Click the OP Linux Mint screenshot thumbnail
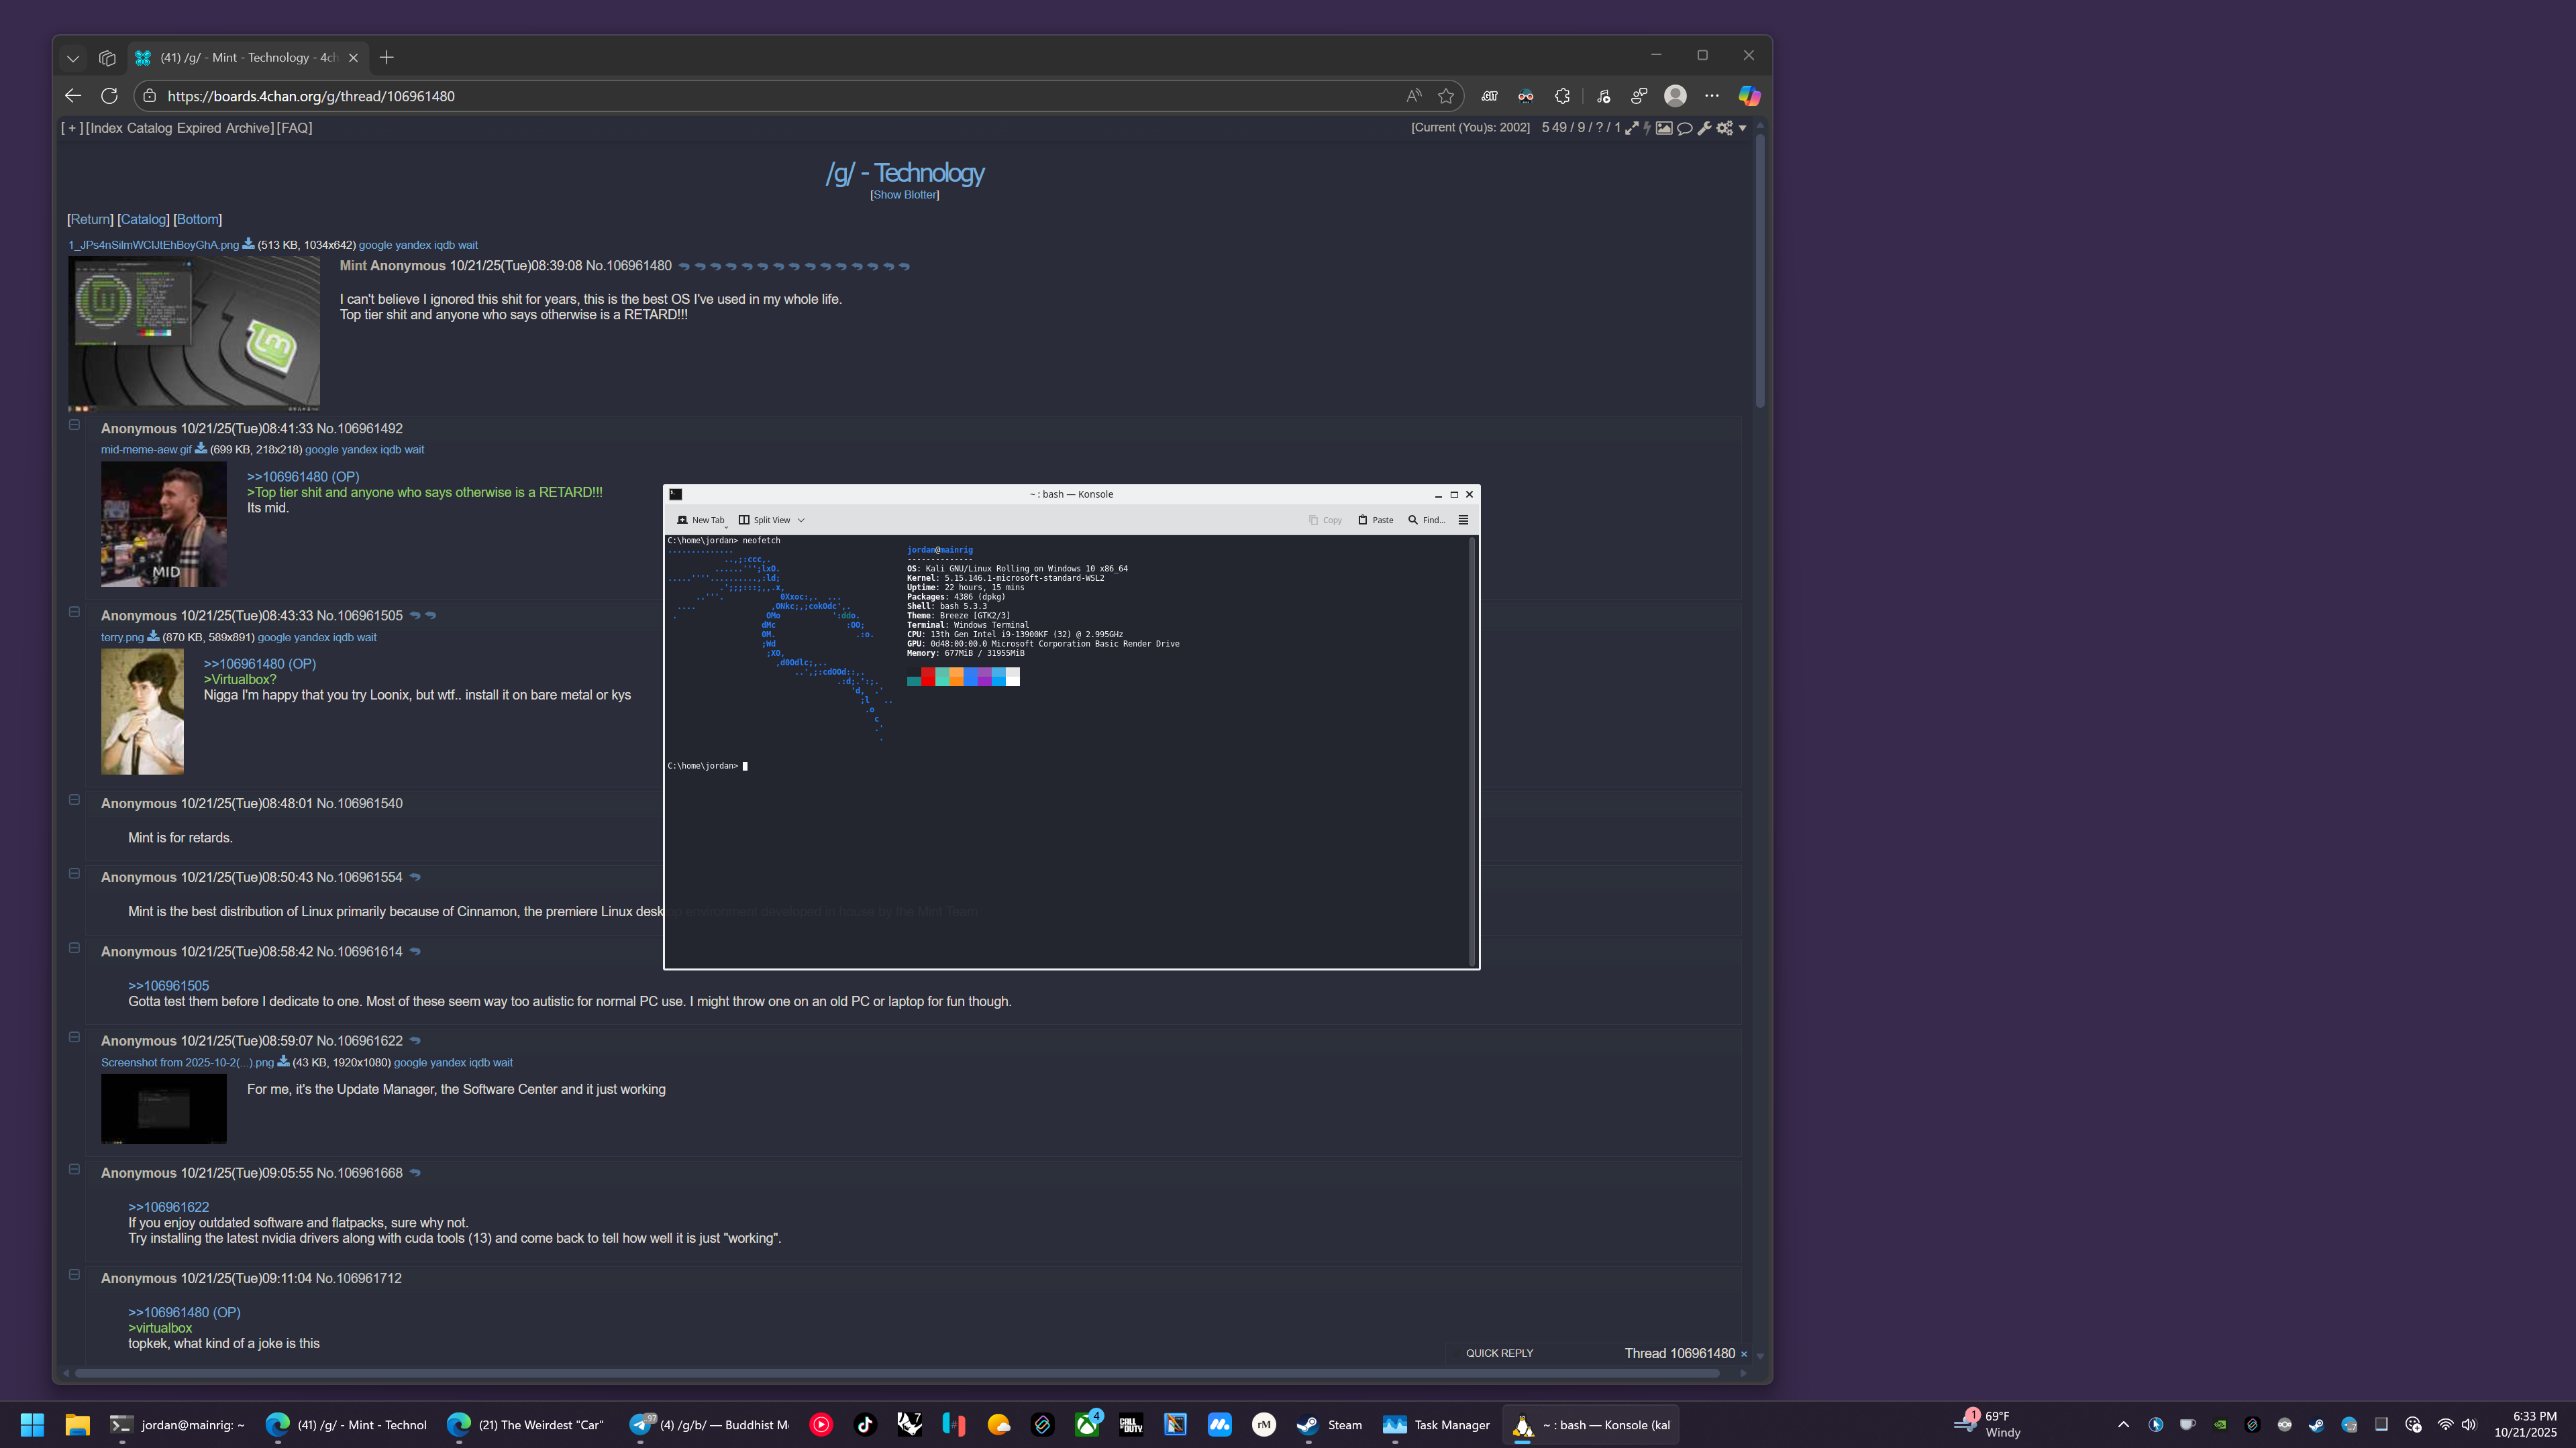2576x1448 pixels. 194,333
